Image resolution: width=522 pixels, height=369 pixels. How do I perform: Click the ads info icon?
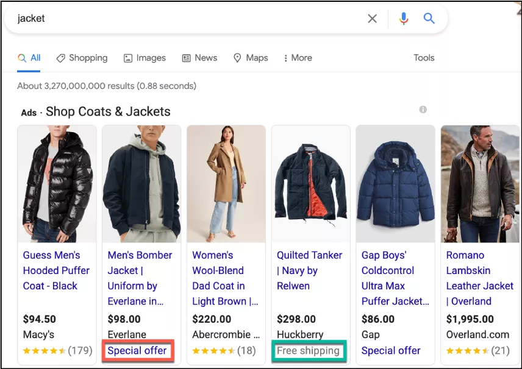[423, 110]
